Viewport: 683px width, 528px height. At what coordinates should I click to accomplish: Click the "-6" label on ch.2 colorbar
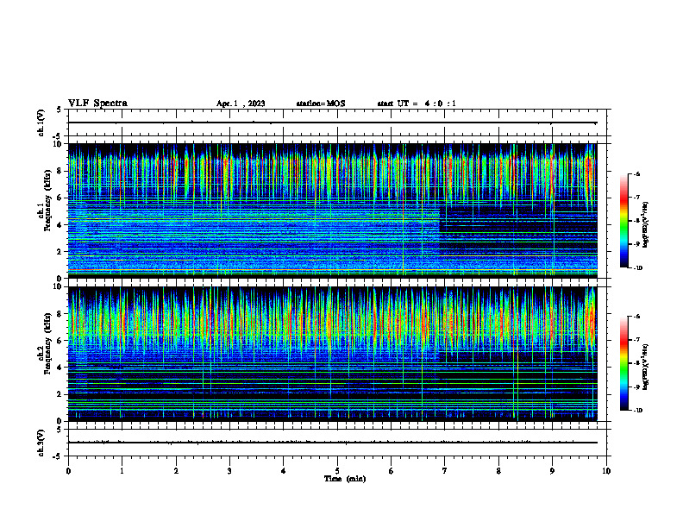[636, 317]
